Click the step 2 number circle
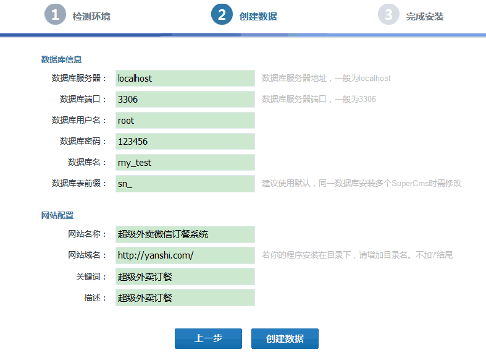Screen dimensions: 486x360 [x=222, y=15]
